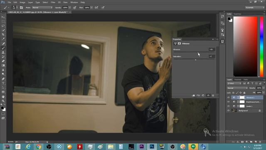Toggle lock transparent pixels
The height and width of the screenshot is (150, 266).
coord(233,92)
